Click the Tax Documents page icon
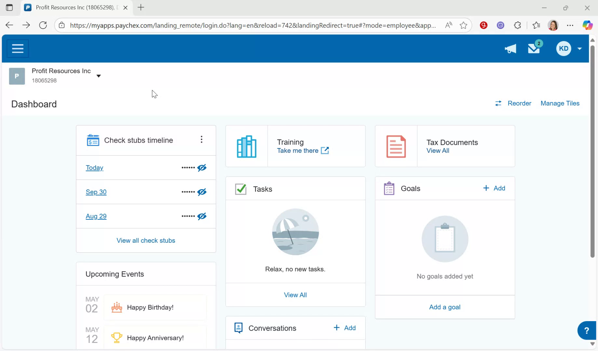 tap(396, 146)
